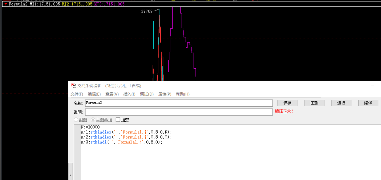Screen dimensions: 381x180
Task: Click the red arrow icon beside Formula2
Action: 6,4
